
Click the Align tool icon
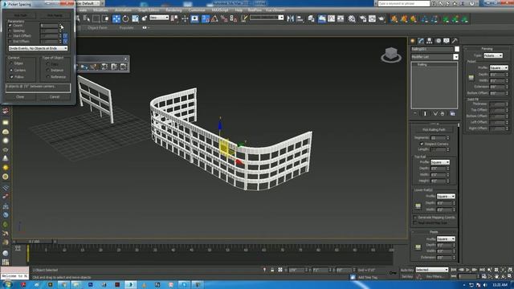[300, 18]
